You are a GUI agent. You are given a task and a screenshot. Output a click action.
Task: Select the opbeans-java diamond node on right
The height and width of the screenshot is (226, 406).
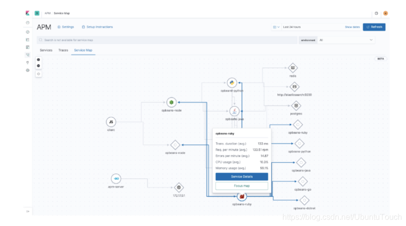[301, 162]
